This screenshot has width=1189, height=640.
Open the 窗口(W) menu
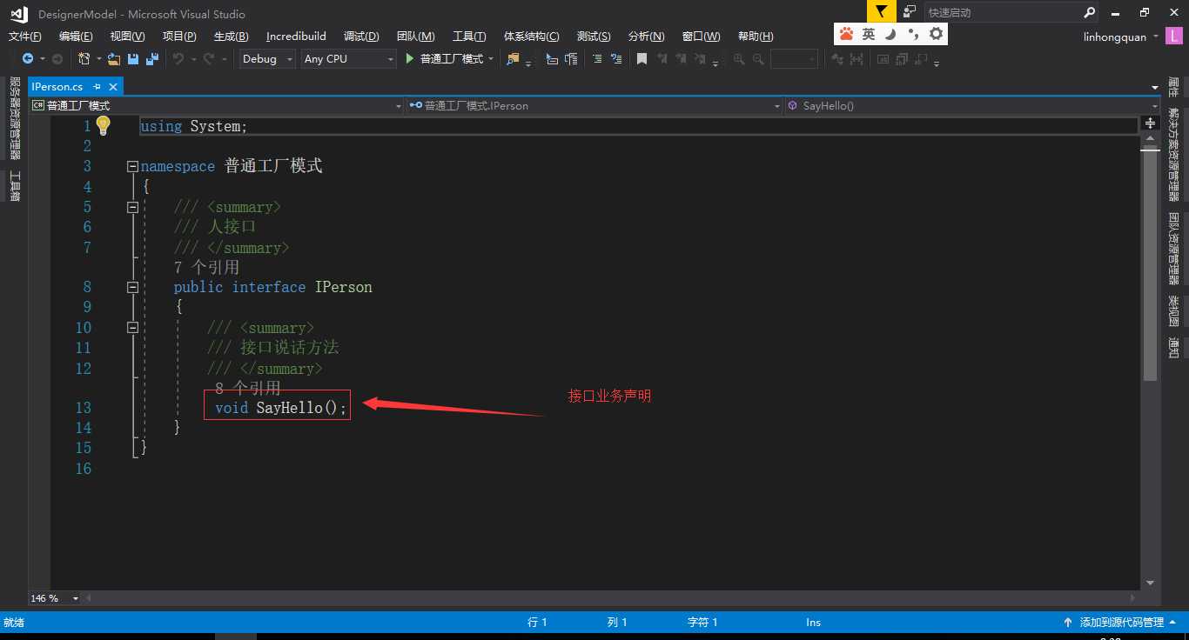click(x=701, y=36)
